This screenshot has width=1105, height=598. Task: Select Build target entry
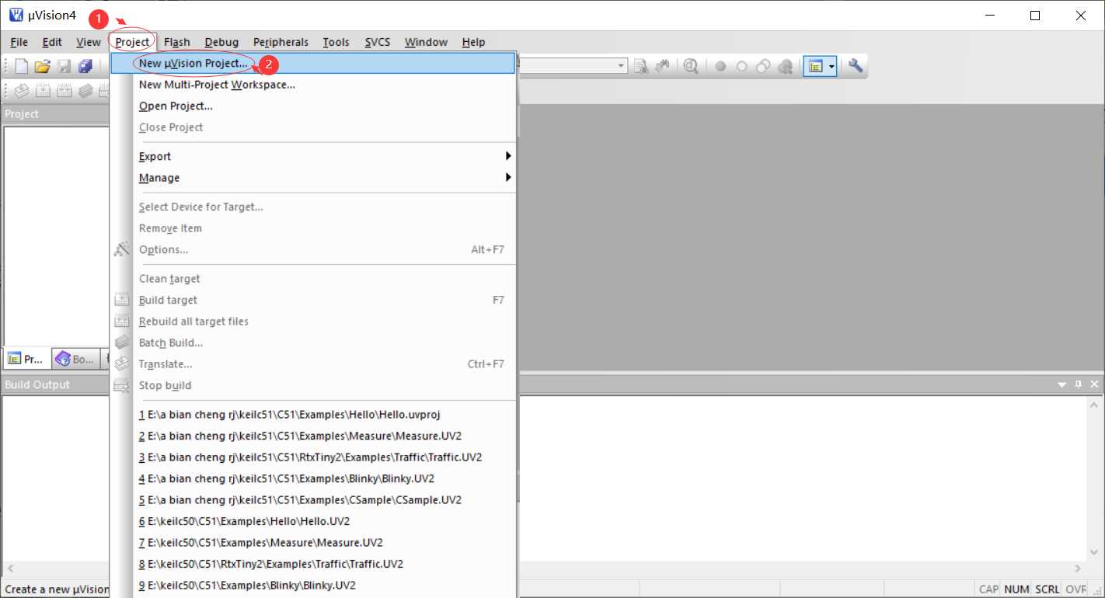pos(313,300)
